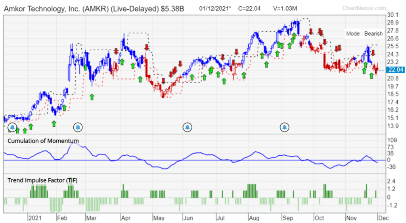The height and width of the screenshot is (223, 406).
Task: Click the alert bell icon in early September
Action: click(285, 127)
